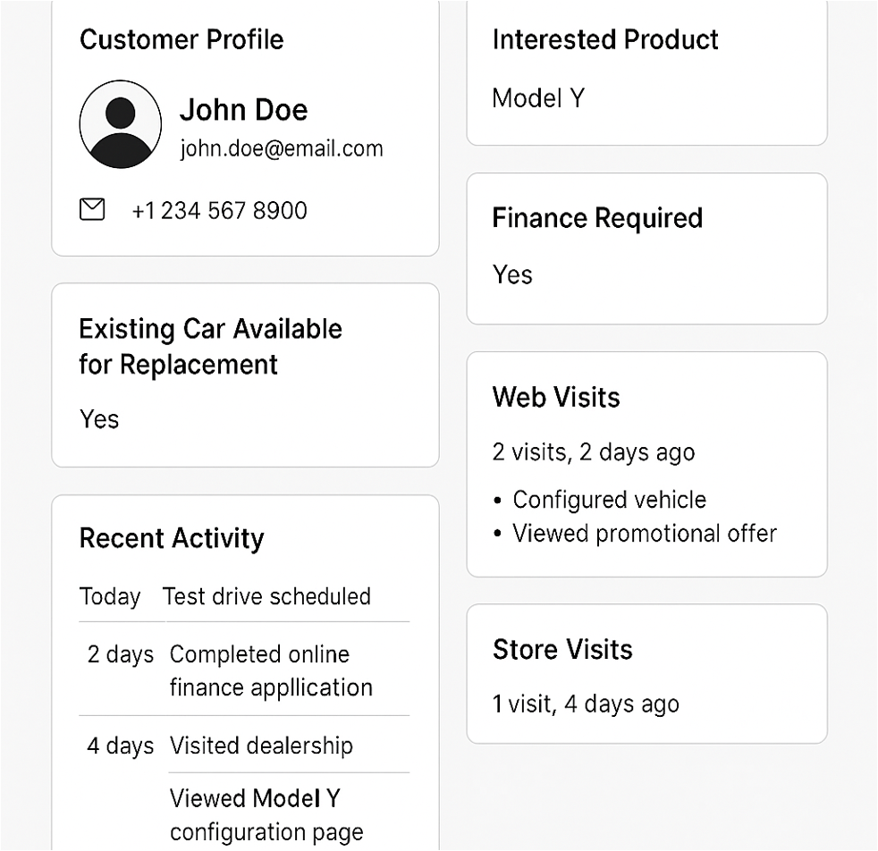878x851 pixels.
Task: Click the Visited dealership activity row
Action: coord(261,746)
